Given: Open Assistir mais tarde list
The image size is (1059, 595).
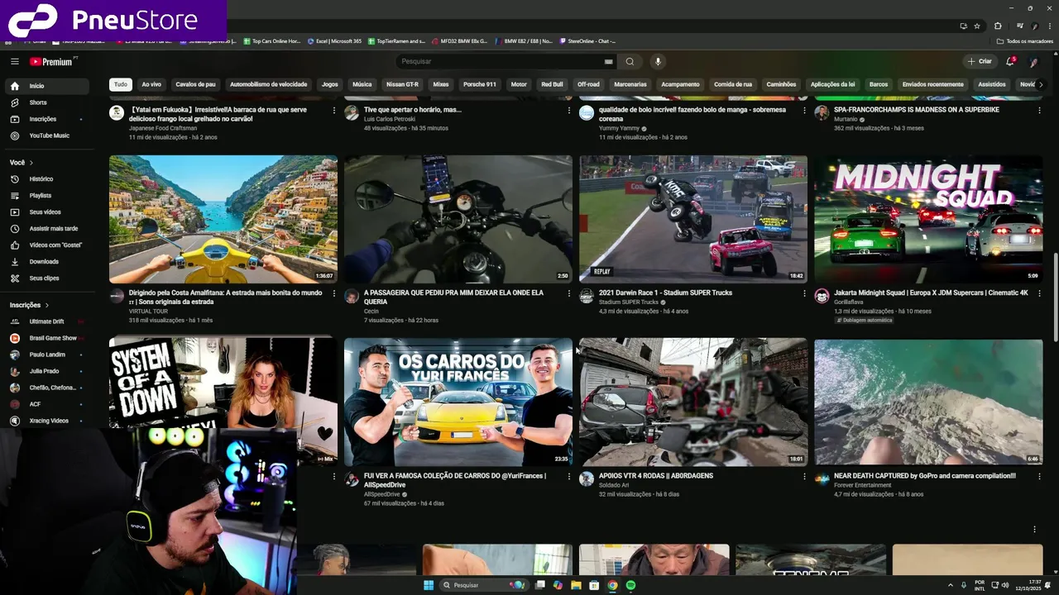Looking at the screenshot, I should coord(46,228).
